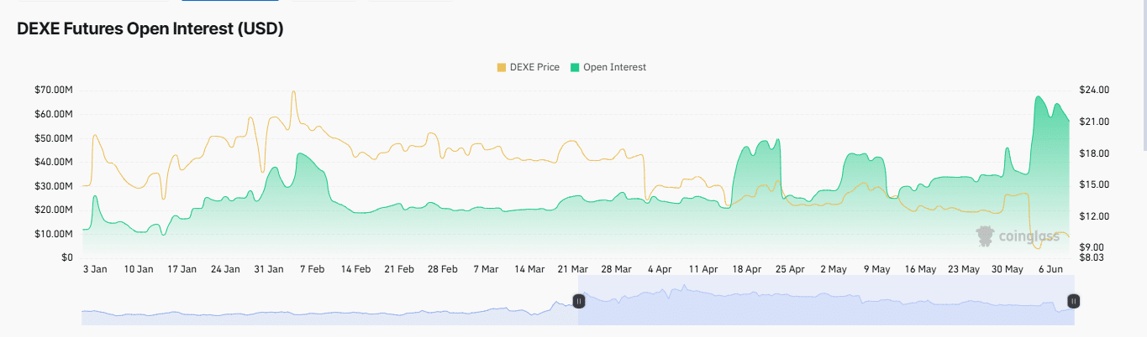Click the '17 Jan' date axis label
Screen dimensions: 1147x337
coord(182,270)
